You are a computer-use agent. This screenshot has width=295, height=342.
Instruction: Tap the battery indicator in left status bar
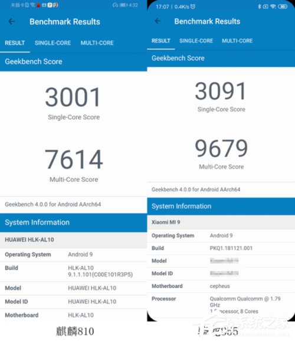(x=123, y=5)
